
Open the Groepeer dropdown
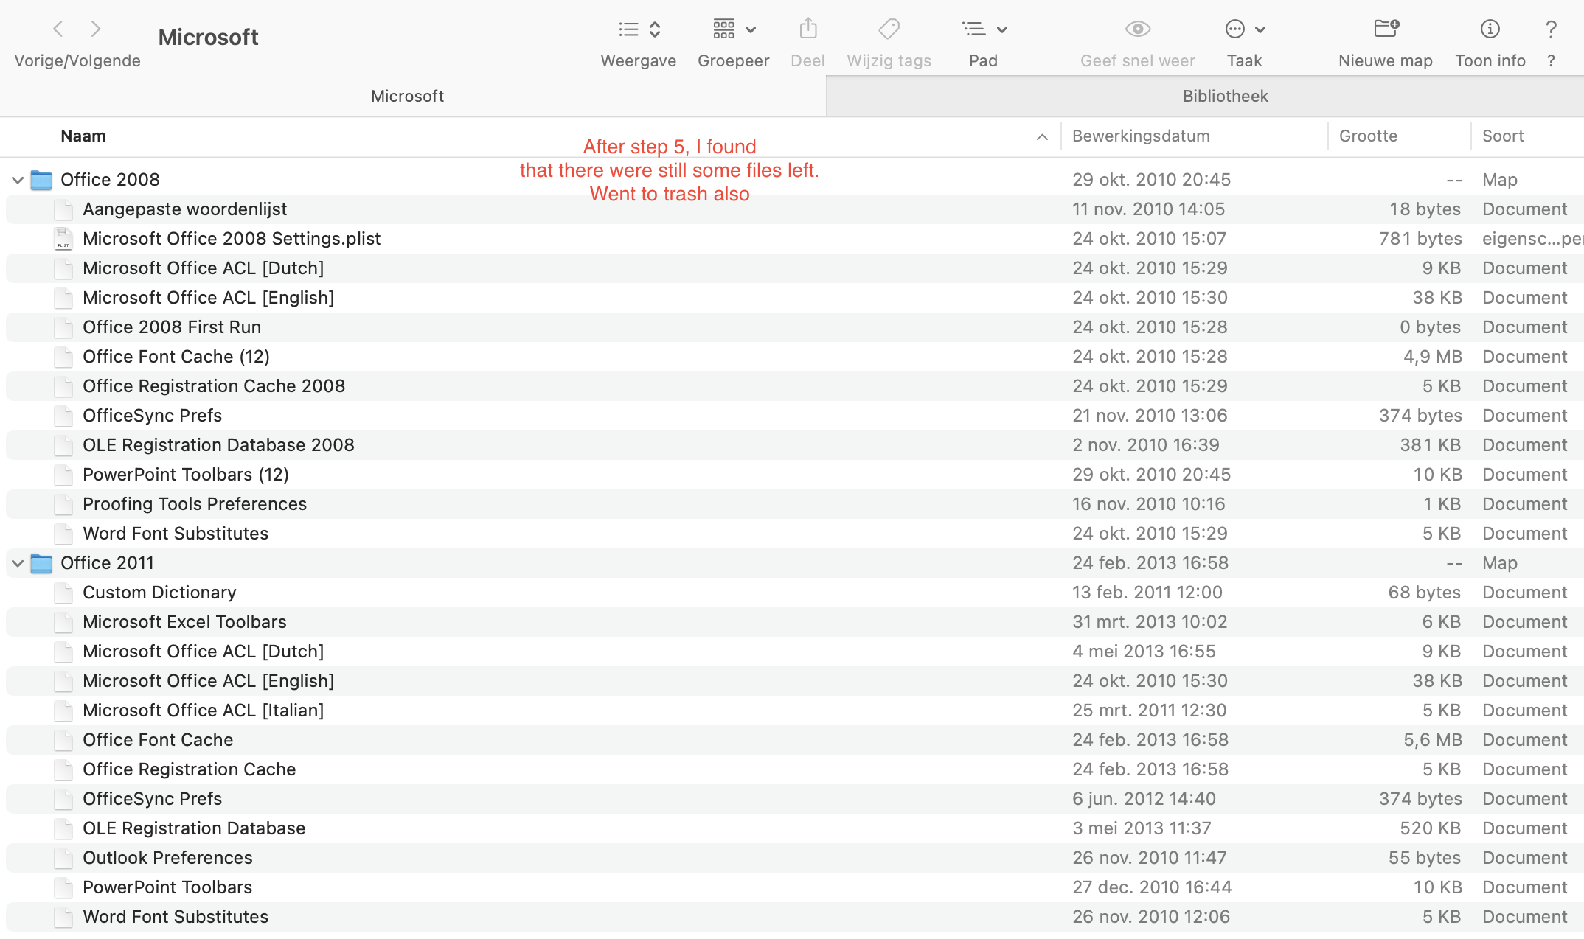(734, 29)
